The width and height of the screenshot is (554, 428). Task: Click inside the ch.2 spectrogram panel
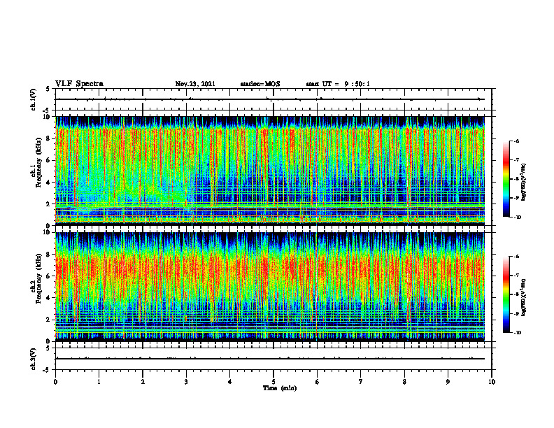(x=270, y=287)
